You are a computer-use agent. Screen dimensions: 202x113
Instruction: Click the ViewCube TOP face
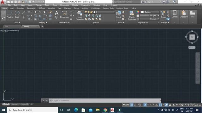coord(192,37)
